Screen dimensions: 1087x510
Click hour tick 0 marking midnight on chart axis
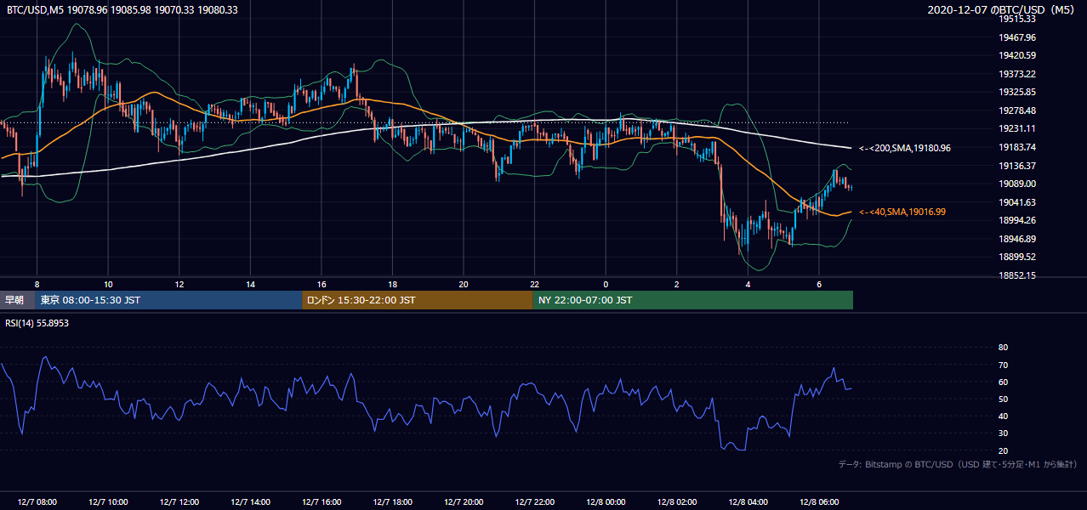pyautogui.click(x=606, y=284)
